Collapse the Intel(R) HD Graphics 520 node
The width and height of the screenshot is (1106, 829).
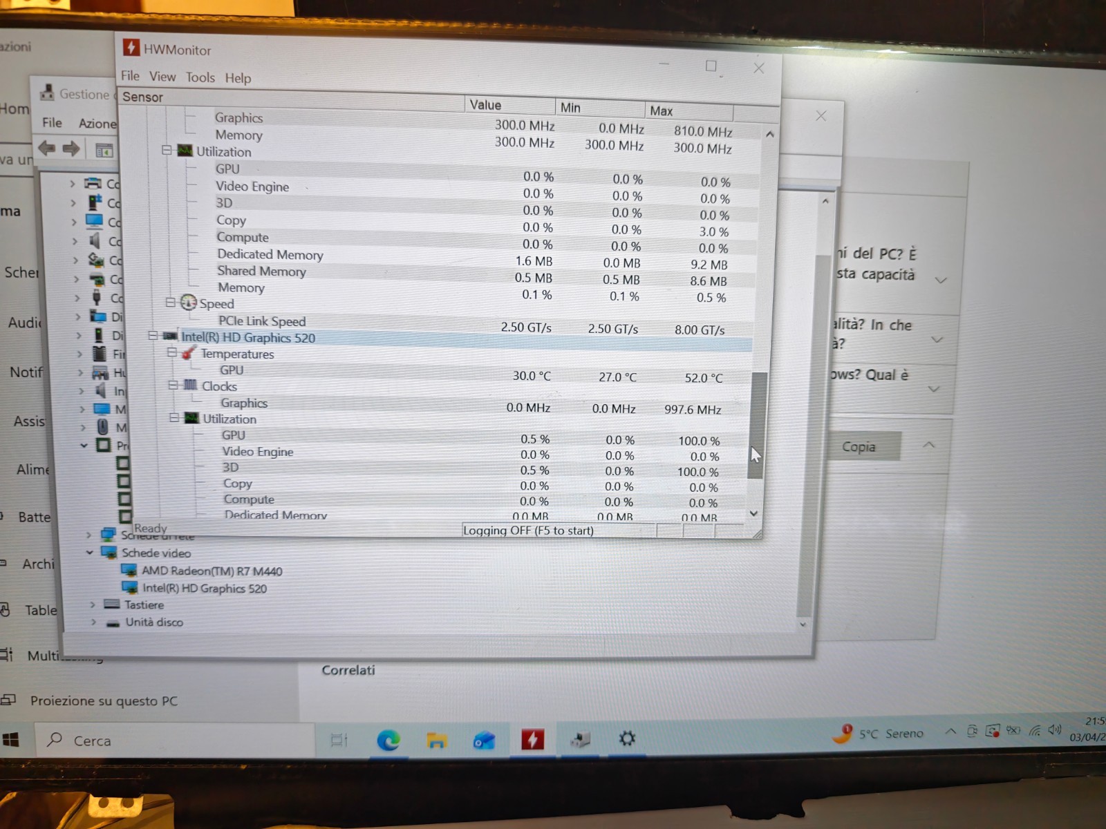[153, 336]
